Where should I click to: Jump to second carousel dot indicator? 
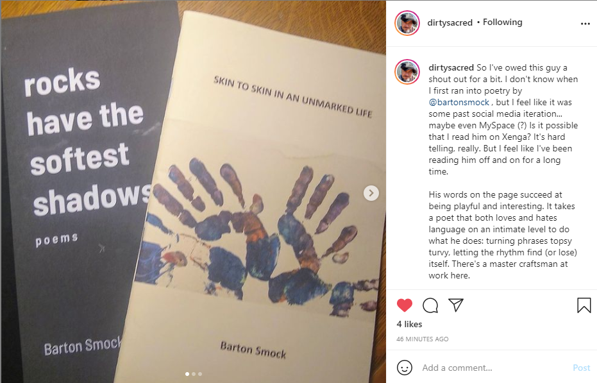194,374
